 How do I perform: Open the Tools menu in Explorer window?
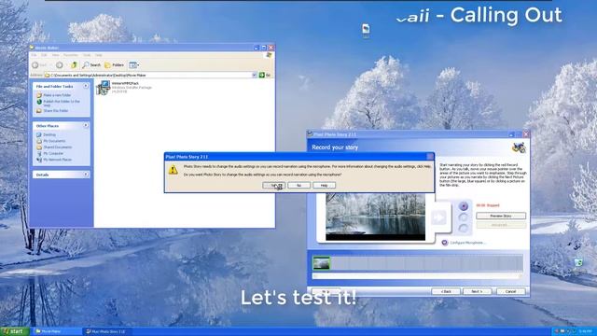point(87,55)
